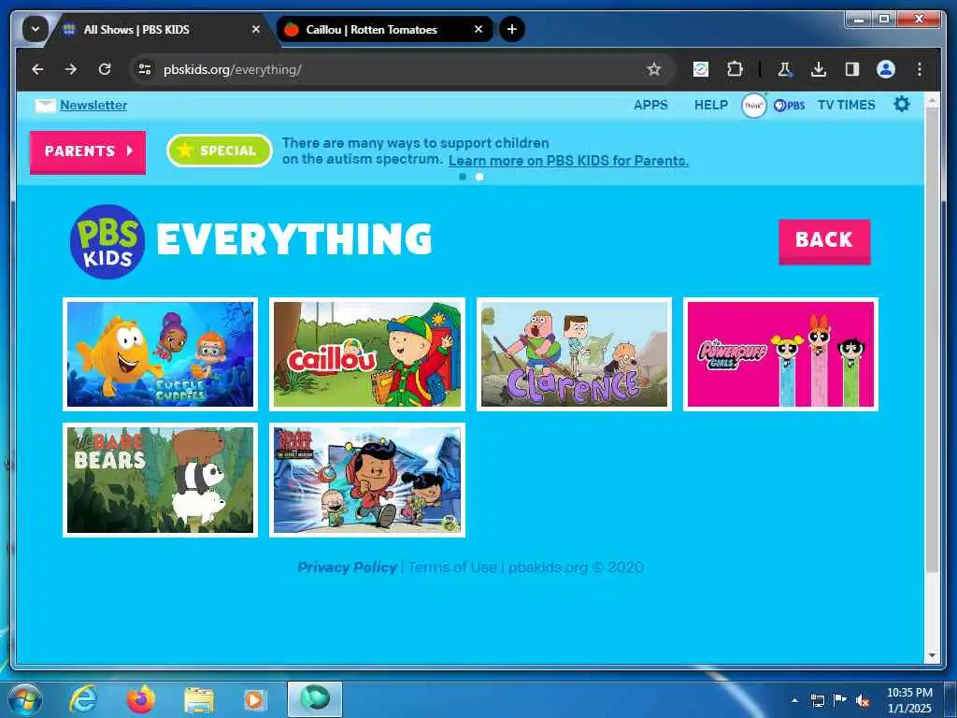This screenshot has width=957, height=718.
Task: Open the Caillou show thumbnail
Action: 366,354
